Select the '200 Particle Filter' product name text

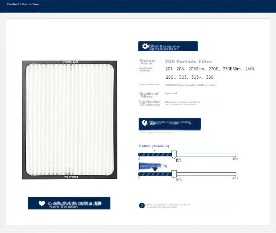click(x=188, y=61)
